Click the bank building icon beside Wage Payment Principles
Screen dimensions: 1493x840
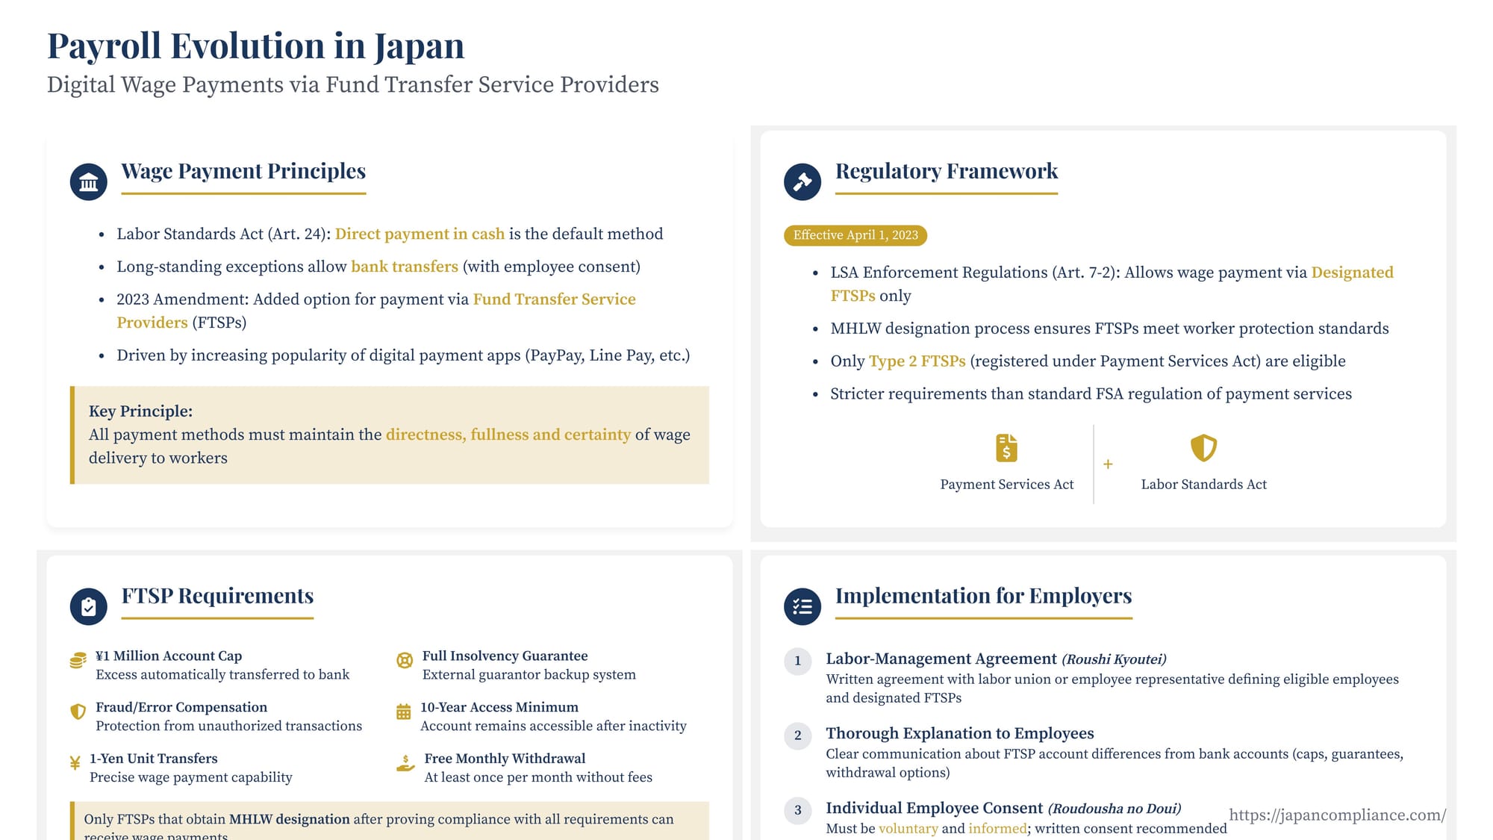(x=89, y=181)
